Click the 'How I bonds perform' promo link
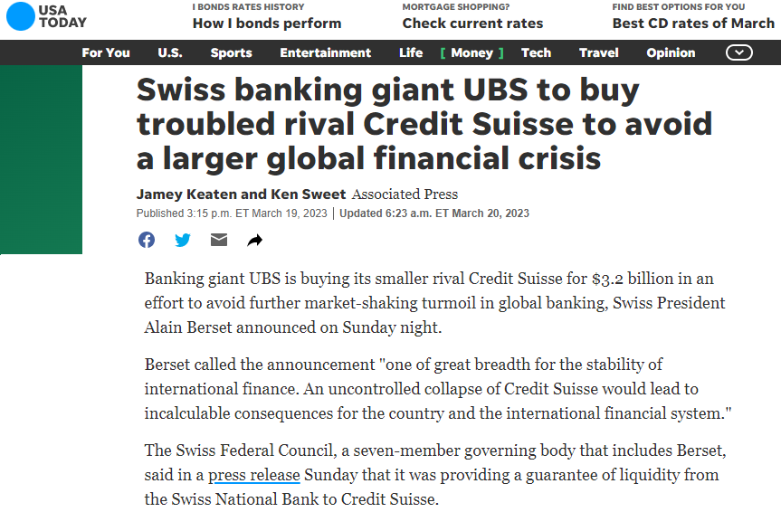The width and height of the screenshot is (781, 512). coord(267,23)
